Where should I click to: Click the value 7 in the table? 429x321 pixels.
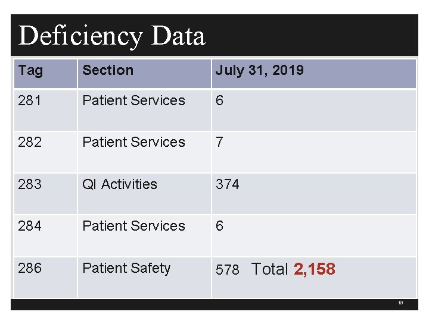(220, 142)
